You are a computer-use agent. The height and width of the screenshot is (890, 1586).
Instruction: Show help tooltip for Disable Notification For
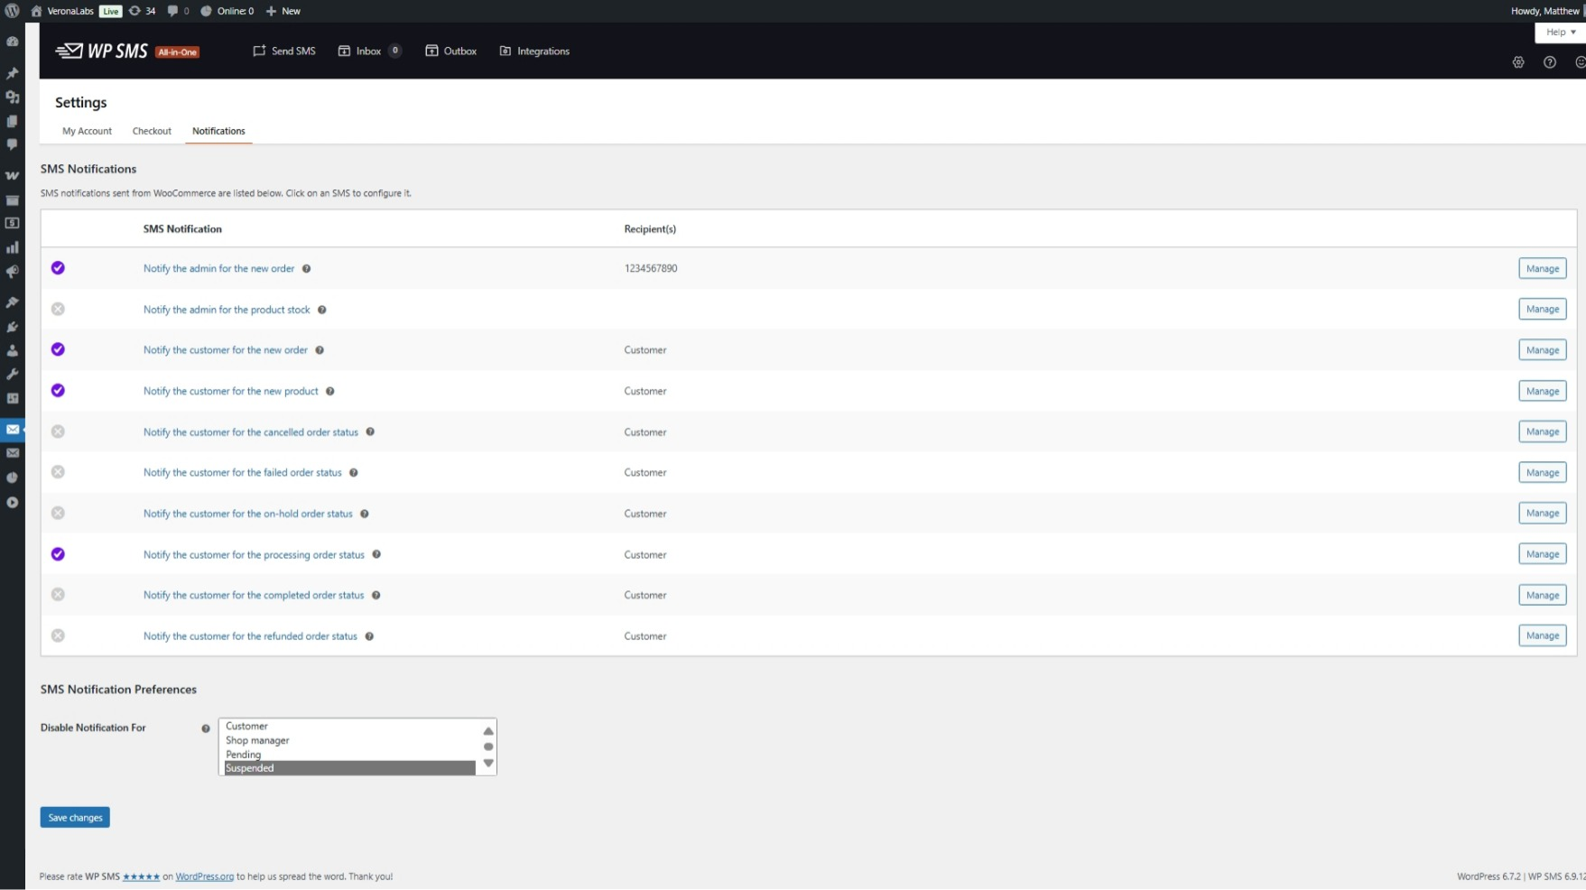pos(206,728)
